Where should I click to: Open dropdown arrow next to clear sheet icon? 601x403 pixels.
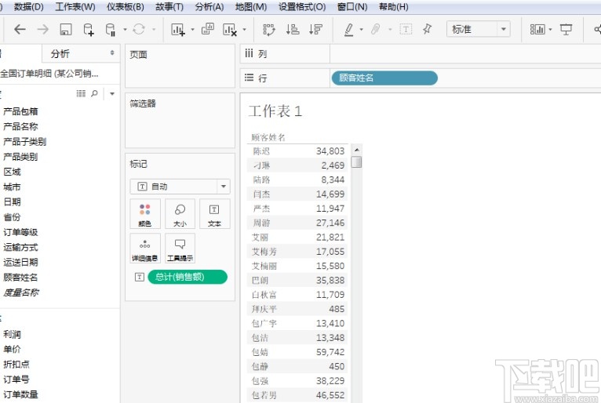click(x=244, y=29)
